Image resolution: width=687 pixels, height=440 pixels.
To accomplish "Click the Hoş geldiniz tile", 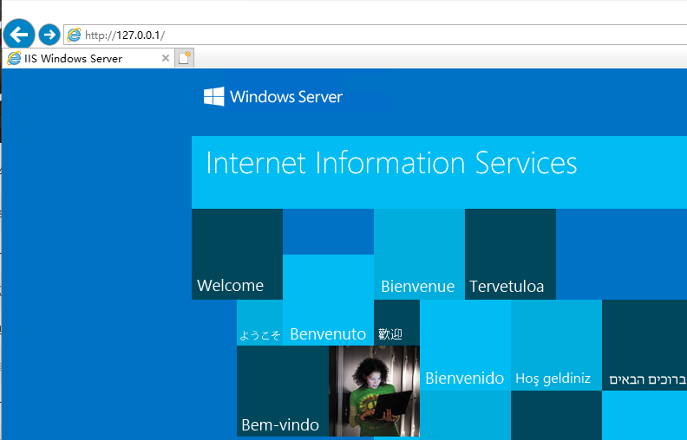I will [556, 345].
